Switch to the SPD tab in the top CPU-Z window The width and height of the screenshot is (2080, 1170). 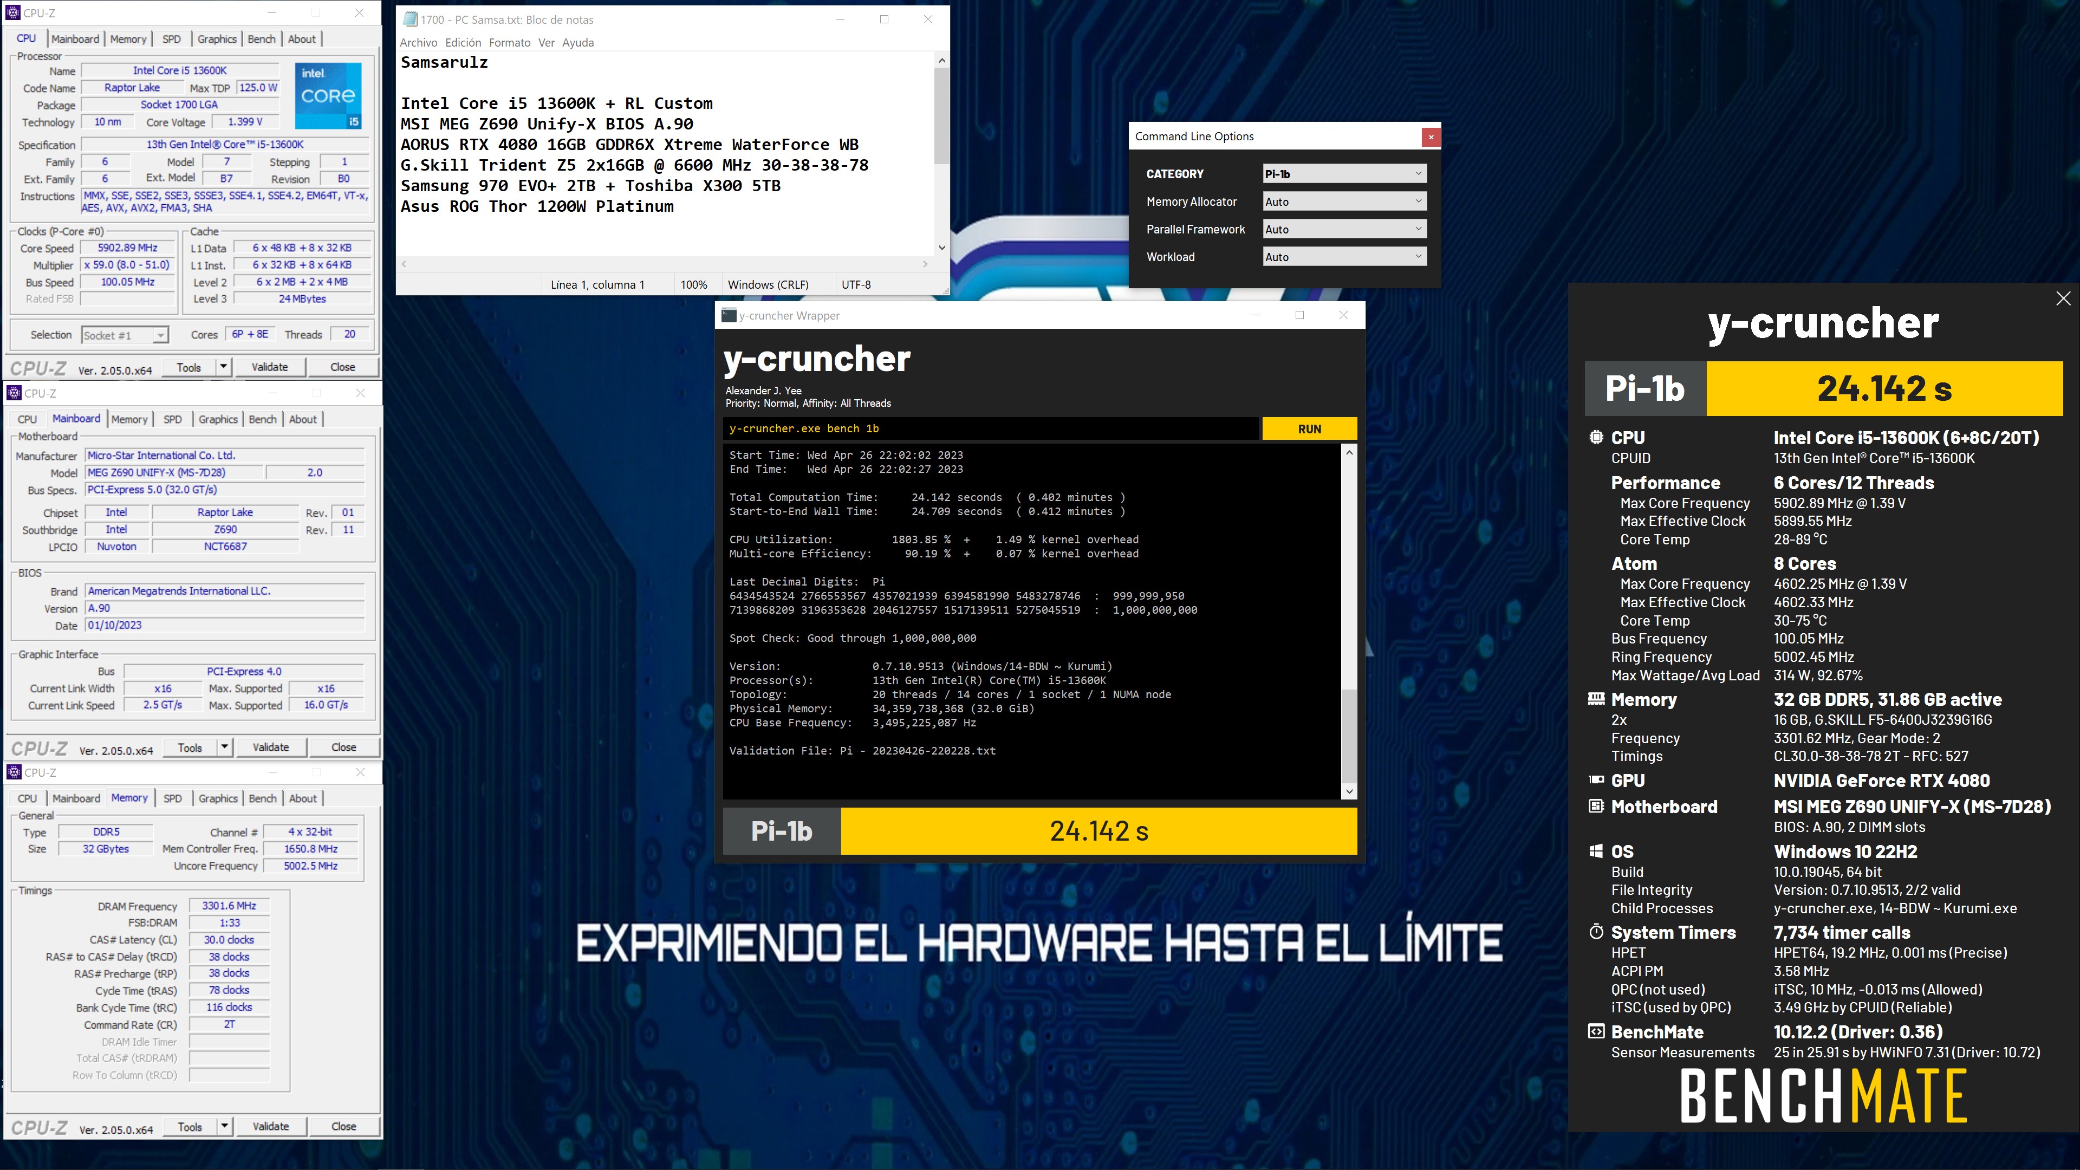171,39
